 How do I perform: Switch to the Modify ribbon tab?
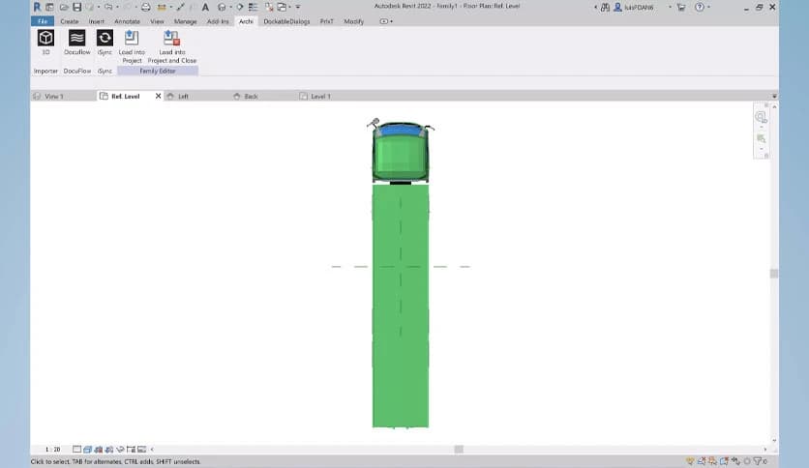pos(353,21)
